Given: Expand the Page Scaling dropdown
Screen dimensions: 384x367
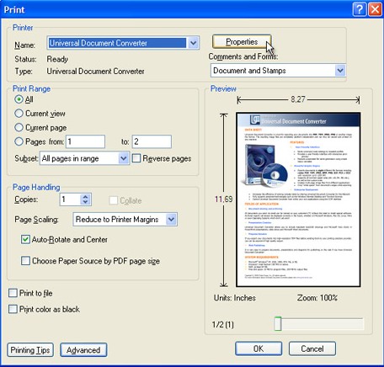Looking at the screenshot, I should pos(171,219).
